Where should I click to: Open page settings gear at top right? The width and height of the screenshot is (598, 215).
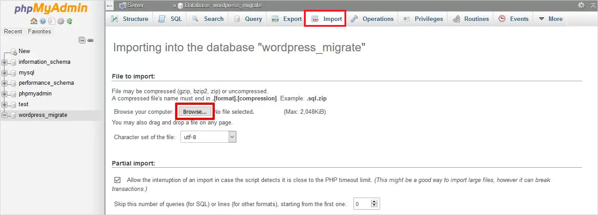point(581,5)
